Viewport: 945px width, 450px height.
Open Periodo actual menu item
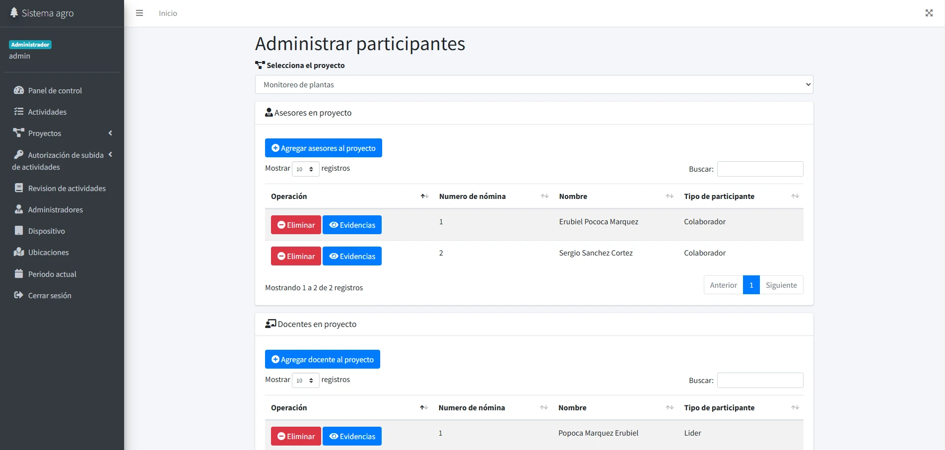[62, 274]
